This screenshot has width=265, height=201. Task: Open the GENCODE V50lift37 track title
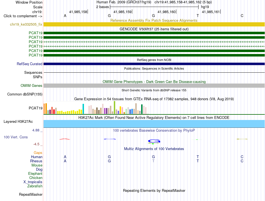pyautogui.click(x=154, y=29)
